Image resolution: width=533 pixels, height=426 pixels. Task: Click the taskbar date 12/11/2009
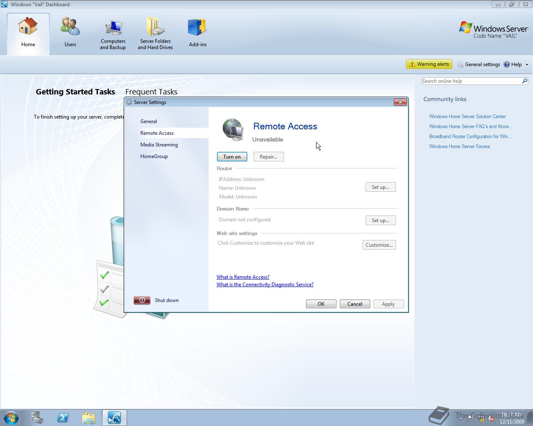click(x=512, y=421)
